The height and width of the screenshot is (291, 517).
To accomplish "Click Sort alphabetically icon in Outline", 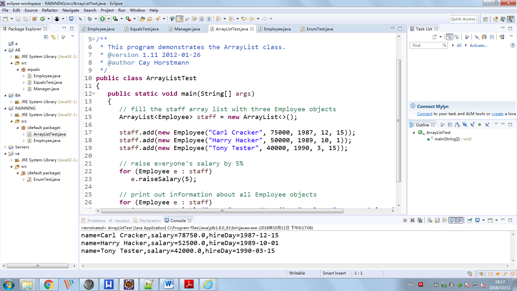I will 457,124.
